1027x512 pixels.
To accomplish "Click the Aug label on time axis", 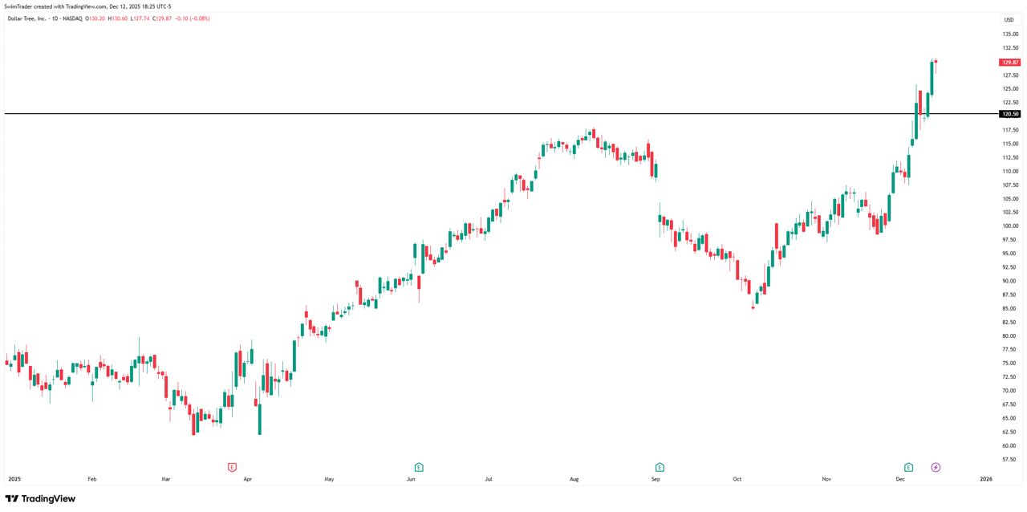I will [574, 479].
